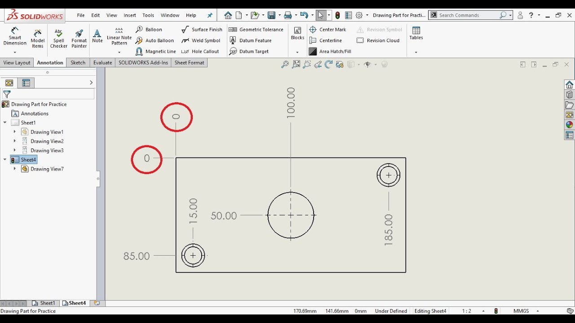575x323 pixels.
Task: Click the Save icon
Action: [x=271, y=15]
